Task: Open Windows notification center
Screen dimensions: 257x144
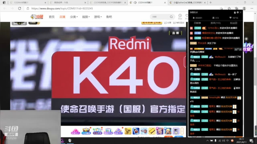Action: point(251,141)
